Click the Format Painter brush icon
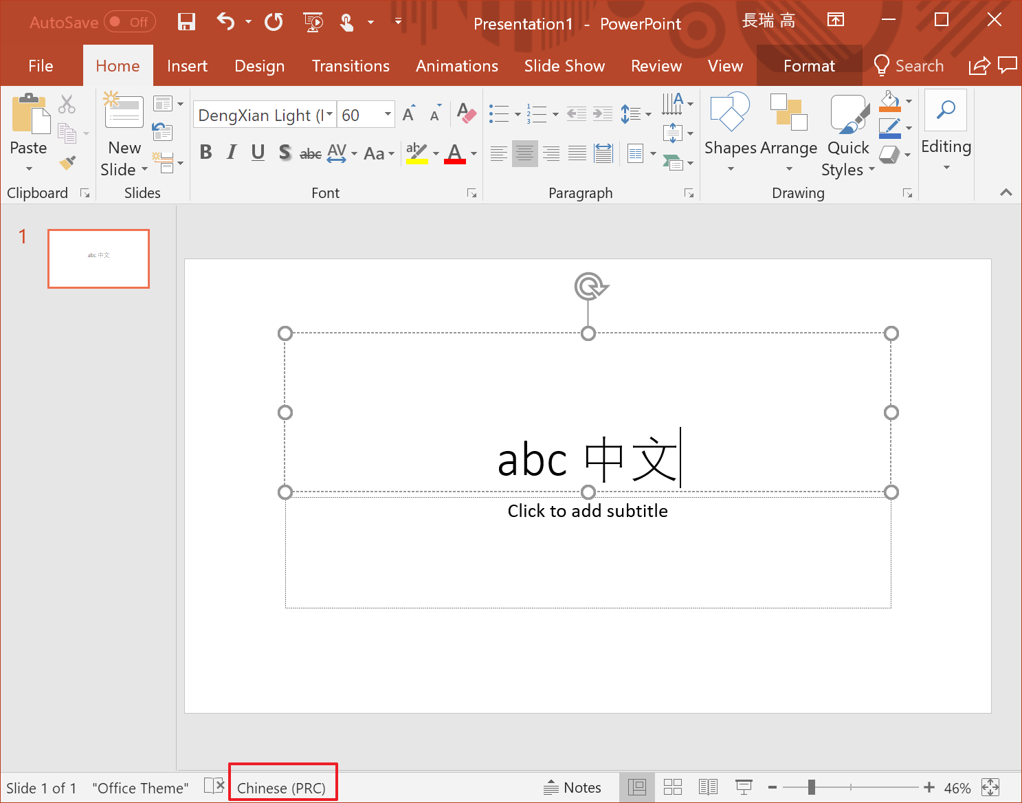1022x803 pixels. coord(67,163)
